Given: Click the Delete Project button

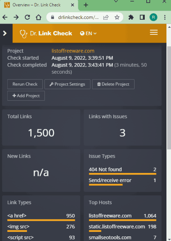Looking at the screenshot, I should [x=113, y=84].
